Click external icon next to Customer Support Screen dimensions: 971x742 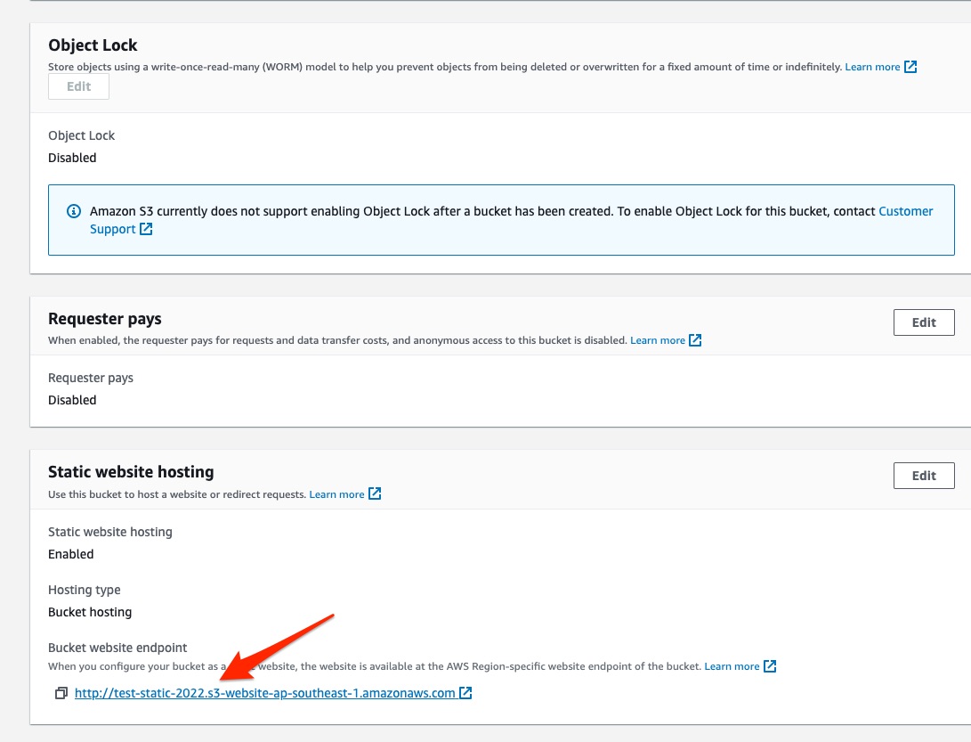point(146,230)
